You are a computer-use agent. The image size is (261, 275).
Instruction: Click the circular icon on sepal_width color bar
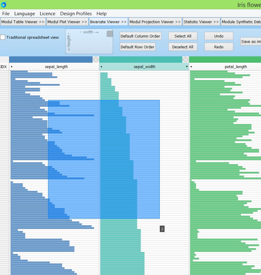(185, 60)
